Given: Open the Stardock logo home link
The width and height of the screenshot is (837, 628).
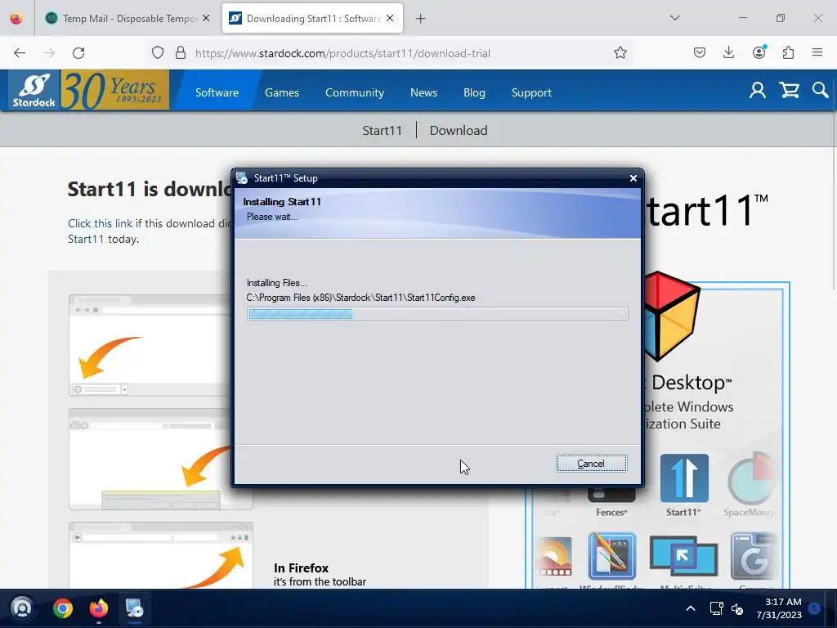Looking at the screenshot, I should tap(34, 91).
